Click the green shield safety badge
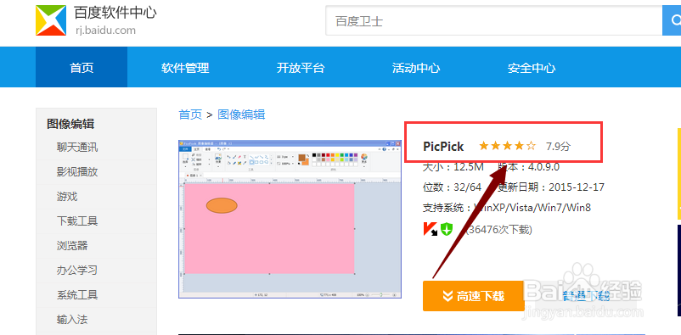Image resolution: width=681 pixels, height=335 pixels. coord(447,229)
